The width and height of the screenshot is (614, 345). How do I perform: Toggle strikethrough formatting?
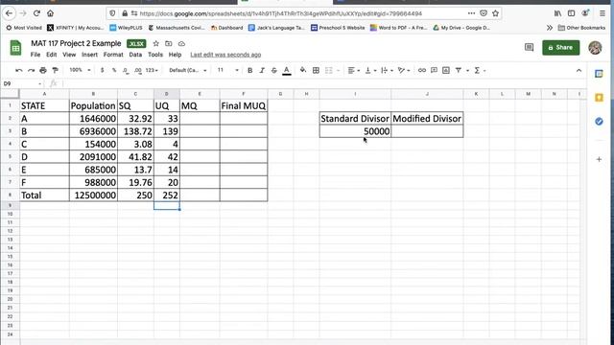(274, 70)
